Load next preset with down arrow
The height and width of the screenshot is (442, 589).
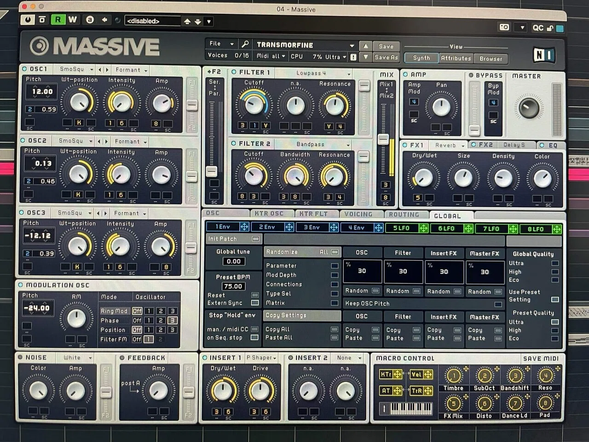point(365,57)
